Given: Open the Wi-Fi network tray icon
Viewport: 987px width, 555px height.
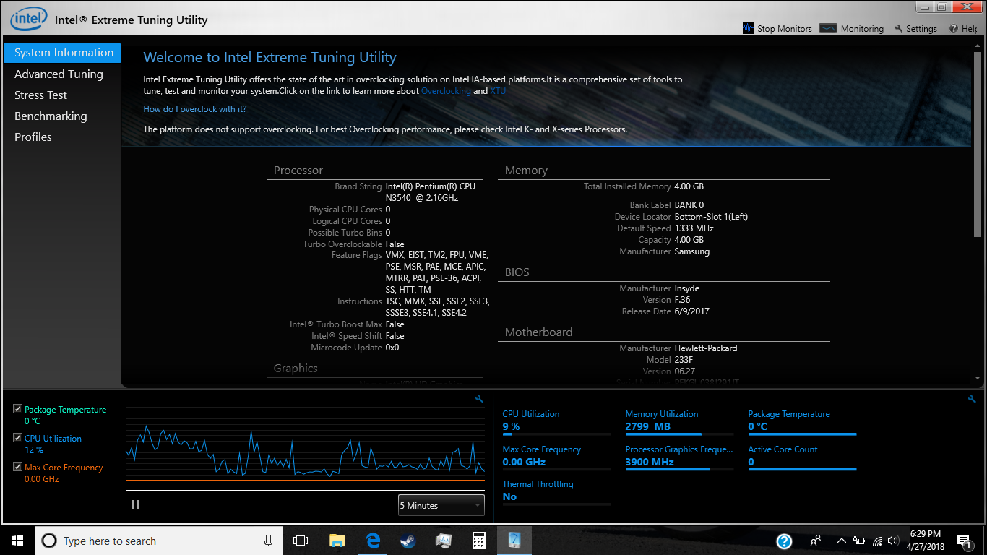Looking at the screenshot, I should coord(877,541).
